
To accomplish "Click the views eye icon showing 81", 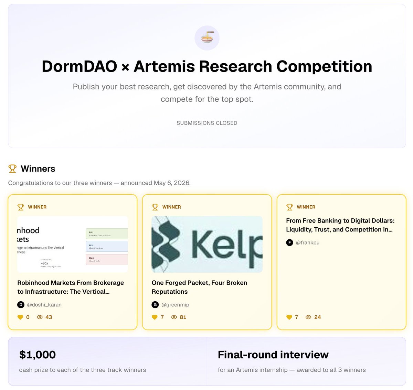I will [174, 317].
